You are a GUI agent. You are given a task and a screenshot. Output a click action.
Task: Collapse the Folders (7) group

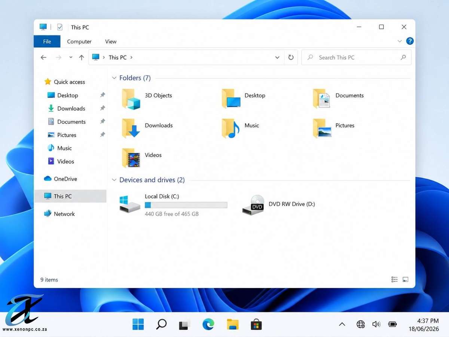tap(114, 78)
